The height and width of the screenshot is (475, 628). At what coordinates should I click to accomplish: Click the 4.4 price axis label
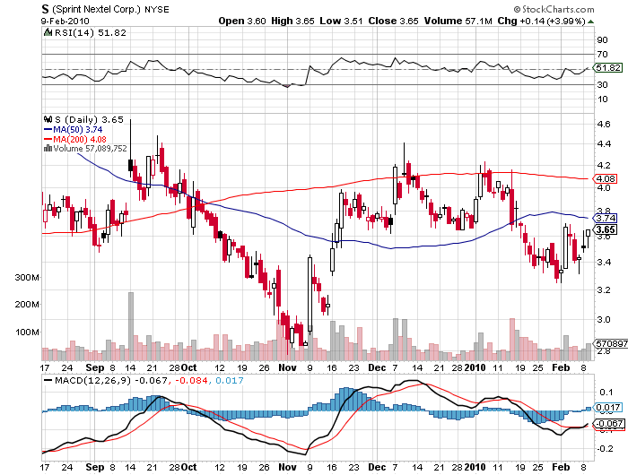[x=604, y=144]
